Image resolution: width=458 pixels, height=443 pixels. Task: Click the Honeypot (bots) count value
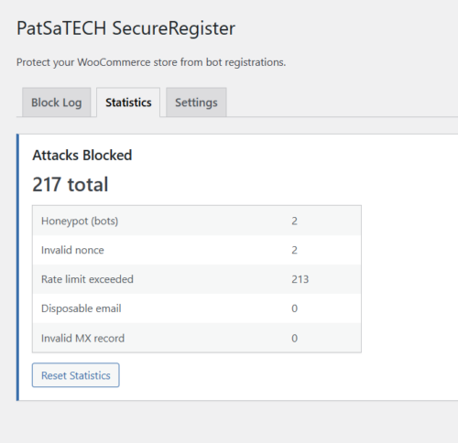(294, 221)
